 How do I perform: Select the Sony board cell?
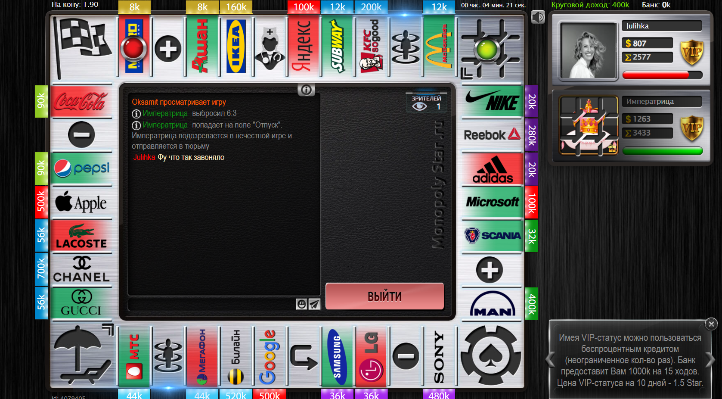click(x=439, y=357)
